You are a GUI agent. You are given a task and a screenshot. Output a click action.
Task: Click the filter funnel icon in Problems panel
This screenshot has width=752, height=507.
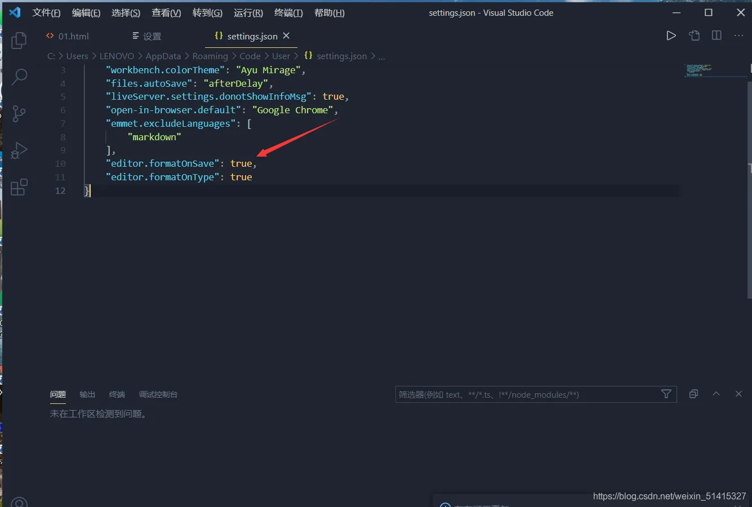(x=666, y=394)
